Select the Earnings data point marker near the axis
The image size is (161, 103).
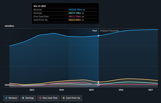[x=99, y=84]
